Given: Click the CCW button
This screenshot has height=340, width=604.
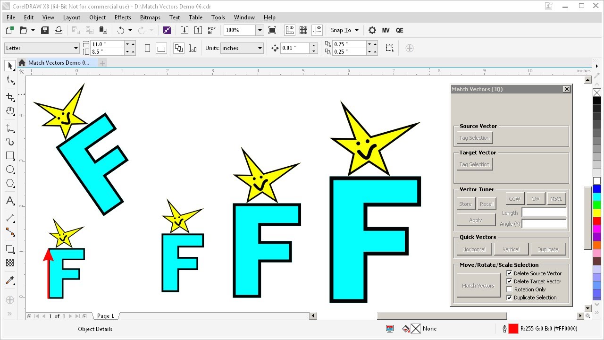Looking at the screenshot, I should pyautogui.click(x=515, y=199).
